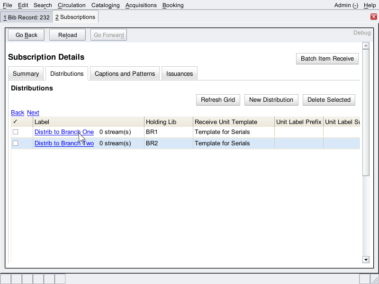Switch to the Captions and Patterns tab

coord(125,74)
